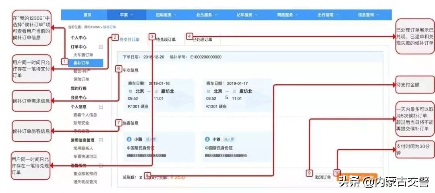Click the passenger name 小铁

point(216,139)
